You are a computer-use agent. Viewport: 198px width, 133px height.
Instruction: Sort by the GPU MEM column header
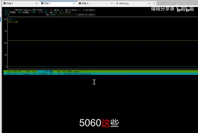pyautogui.click(x=49, y=71)
